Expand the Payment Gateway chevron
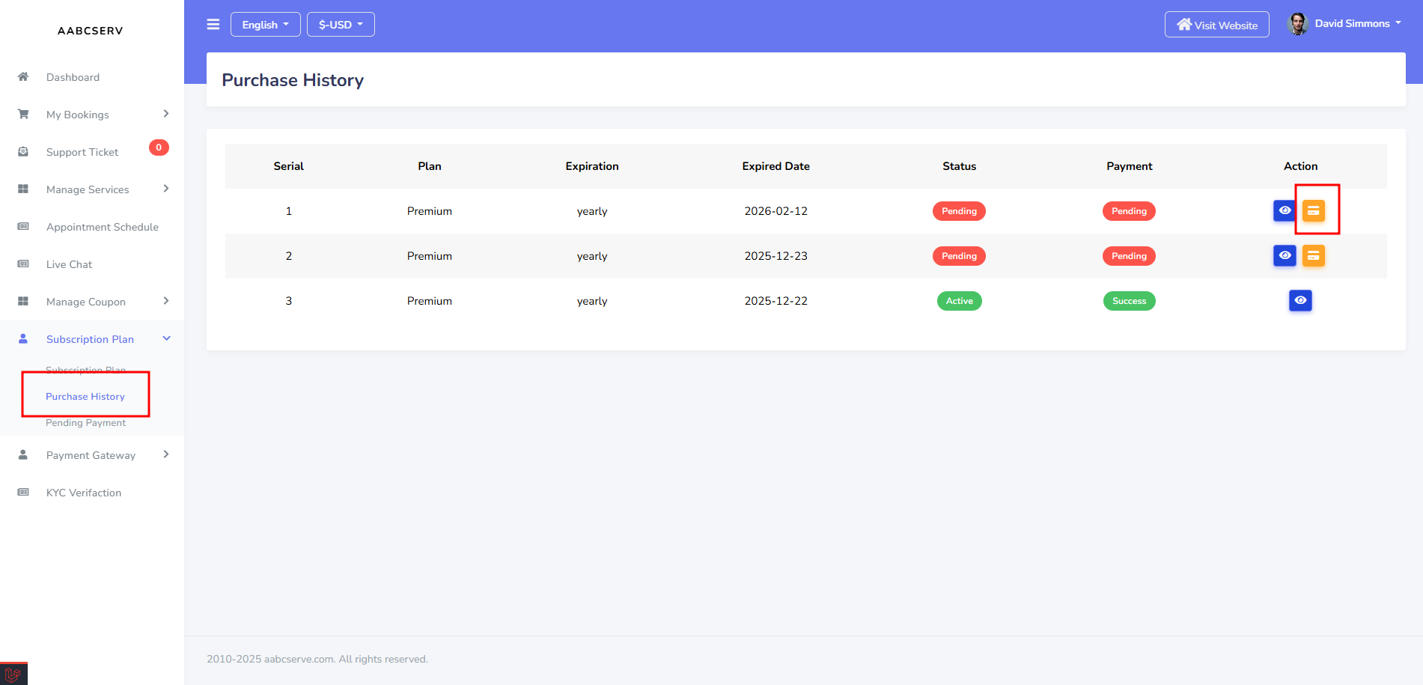Image resolution: width=1423 pixels, height=685 pixels. [x=166, y=454]
